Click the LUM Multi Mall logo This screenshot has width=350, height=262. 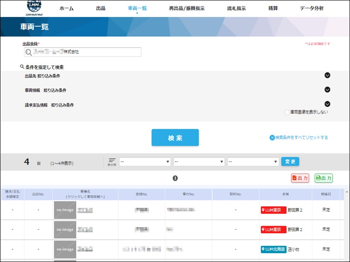click(35, 8)
